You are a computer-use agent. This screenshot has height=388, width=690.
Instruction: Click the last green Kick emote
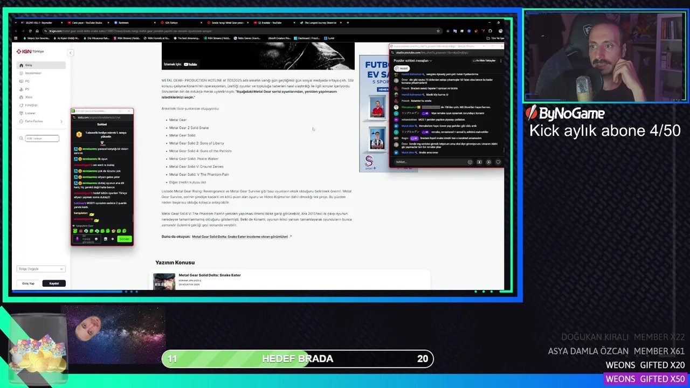click(x=125, y=231)
